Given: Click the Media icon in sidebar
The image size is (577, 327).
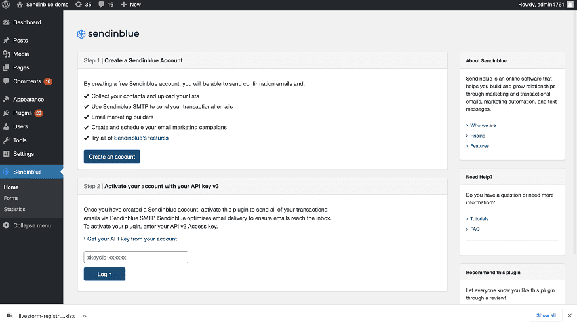Looking at the screenshot, I should [x=7, y=54].
